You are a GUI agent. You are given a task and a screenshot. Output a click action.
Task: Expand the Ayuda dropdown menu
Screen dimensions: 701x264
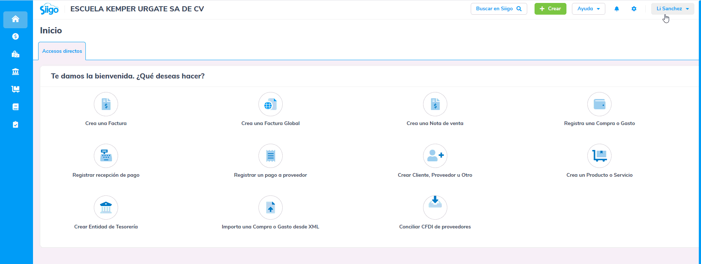588,9
